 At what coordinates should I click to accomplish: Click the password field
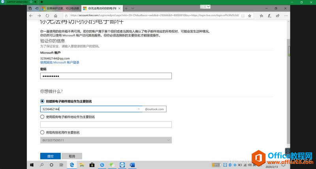pos(106,76)
